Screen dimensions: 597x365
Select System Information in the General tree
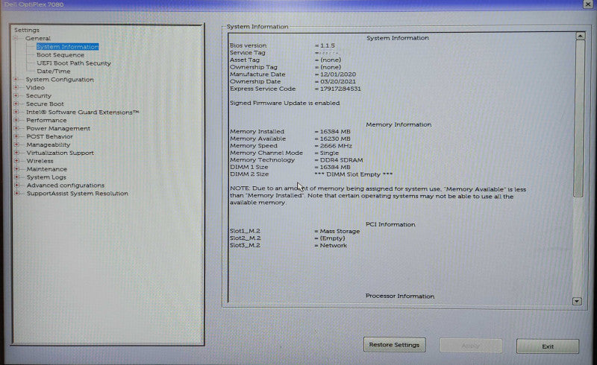coord(67,47)
